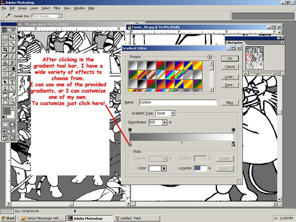Screen dimensions: 296x222
Task: Open the Layer menu
Action: pyautogui.click(x=34, y=8)
